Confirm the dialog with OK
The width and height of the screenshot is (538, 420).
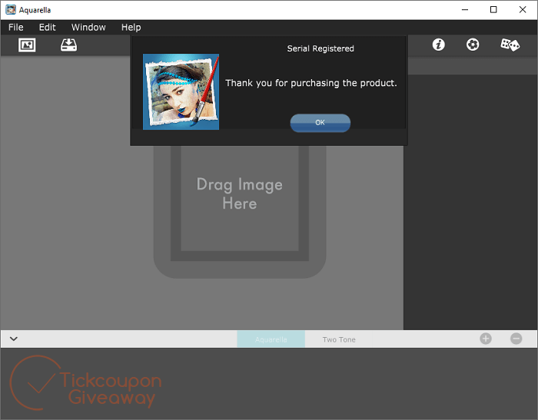320,123
